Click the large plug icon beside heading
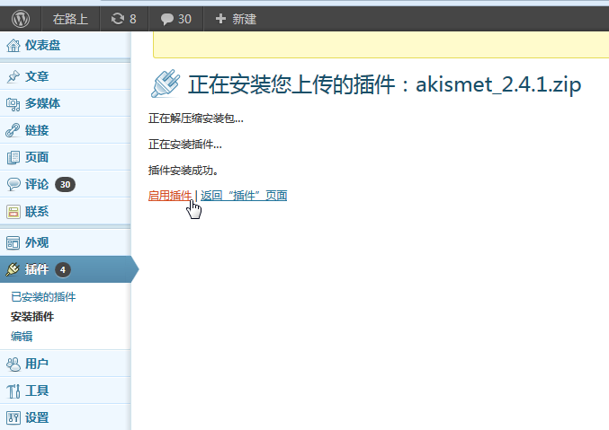Image resolution: width=609 pixels, height=430 pixels. coord(166,83)
